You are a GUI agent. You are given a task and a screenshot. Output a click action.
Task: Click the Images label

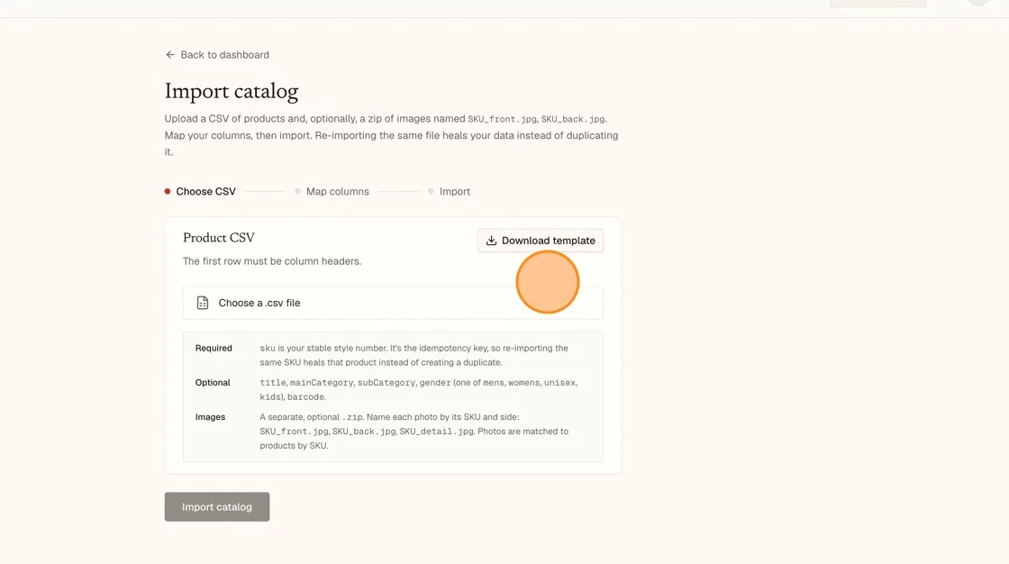[211, 416]
